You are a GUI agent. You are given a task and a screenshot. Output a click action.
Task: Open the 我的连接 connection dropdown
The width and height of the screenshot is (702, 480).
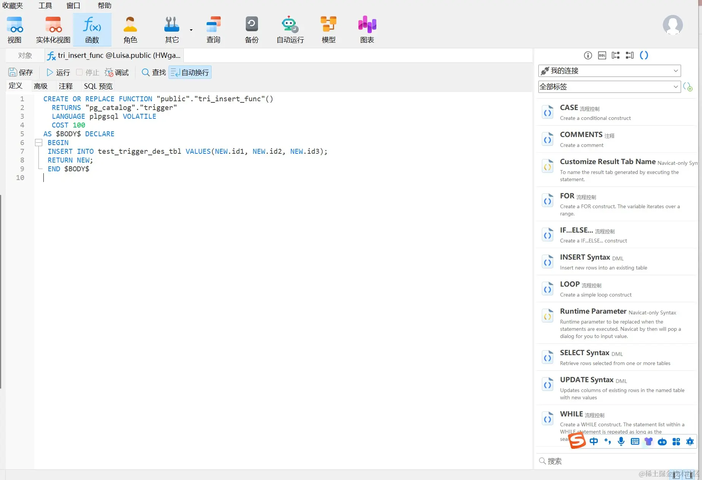point(610,71)
